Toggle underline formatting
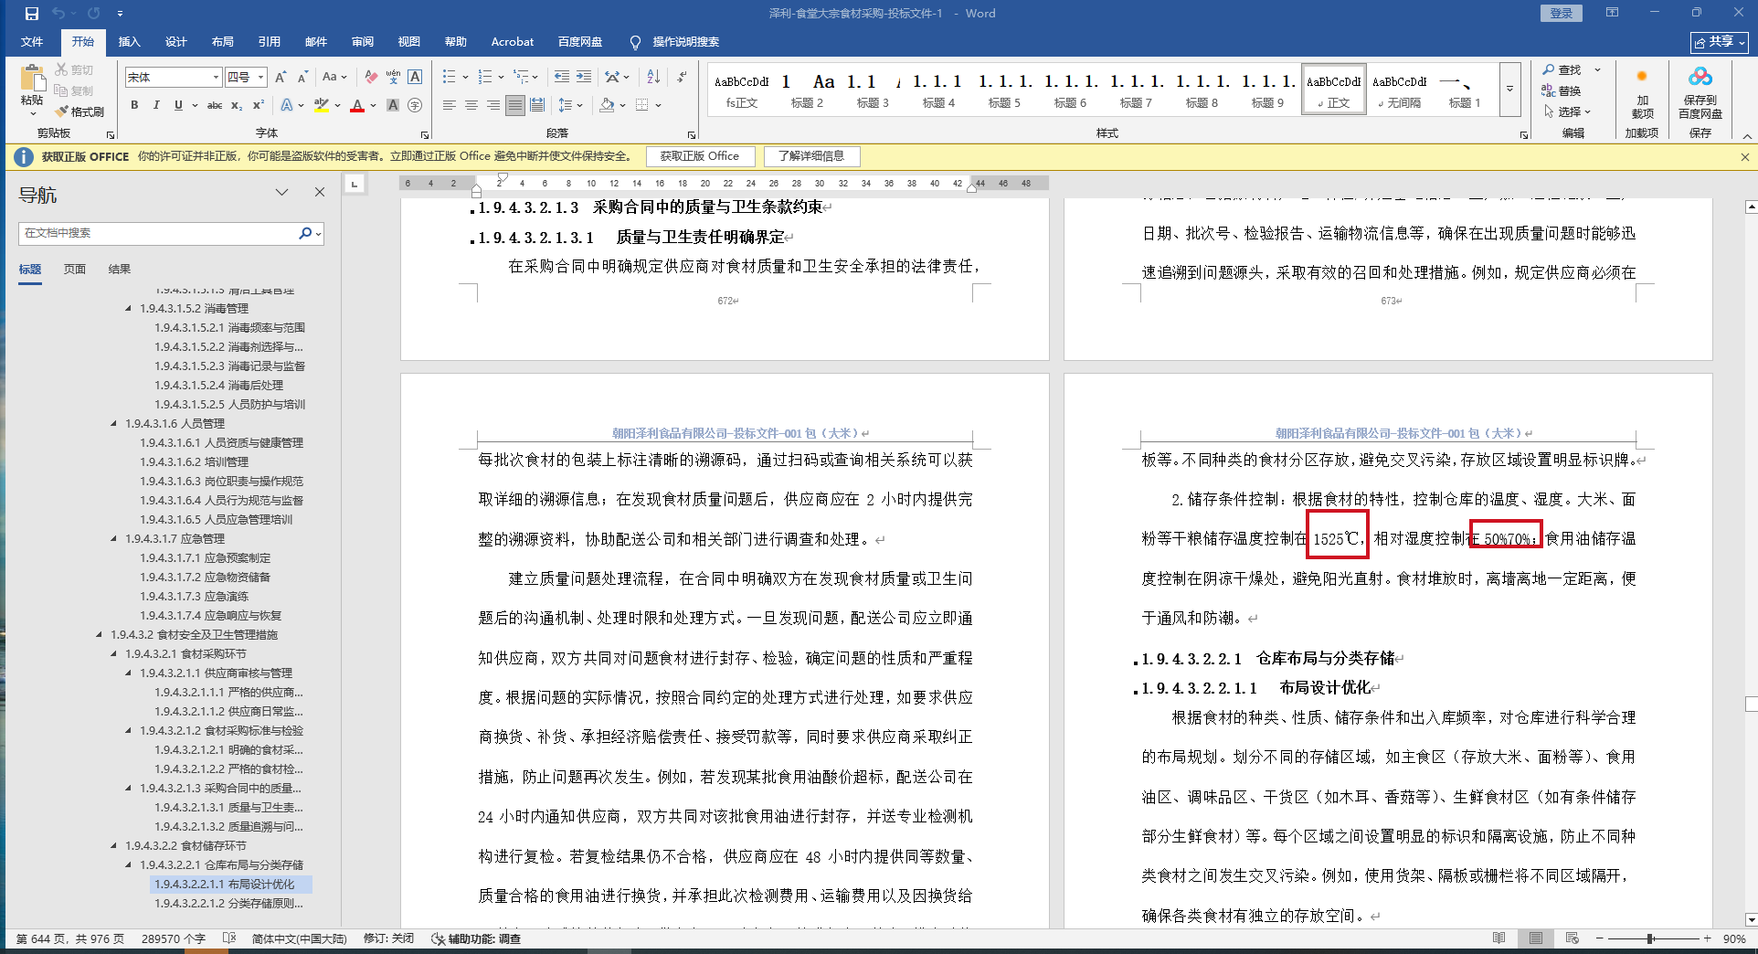Viewport: 1758px width, 954px height. tap(178, 105)
